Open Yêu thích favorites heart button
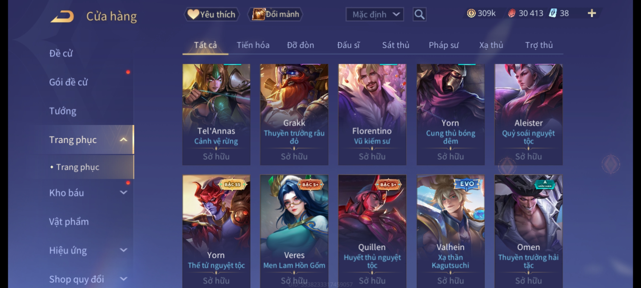The width and height of the screenshot is (641, 288). pyautogui.click(x=212, y=14)
